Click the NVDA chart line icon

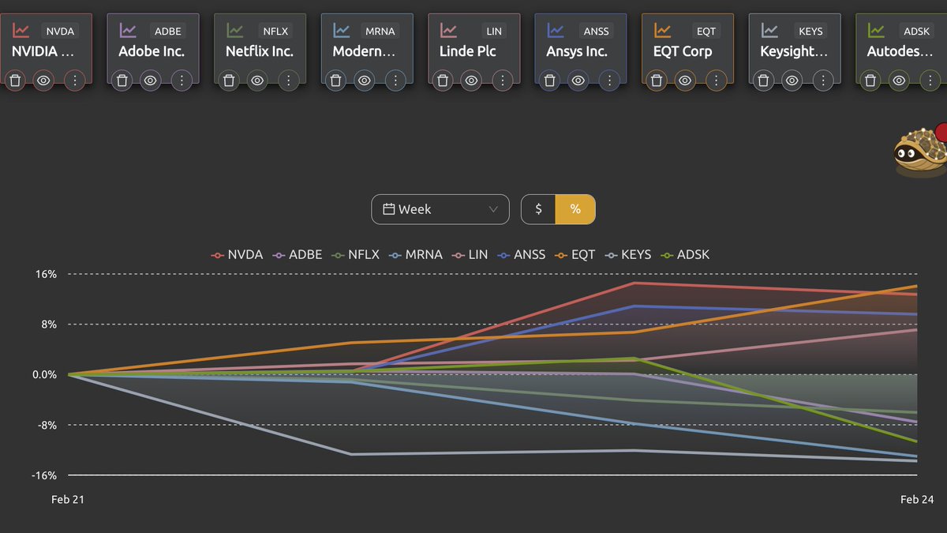coord(21,31)
